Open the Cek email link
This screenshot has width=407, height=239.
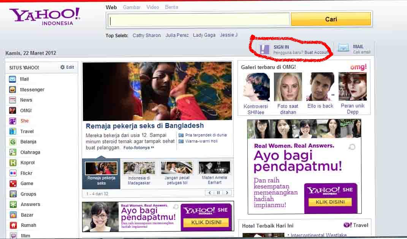point(361,52)
